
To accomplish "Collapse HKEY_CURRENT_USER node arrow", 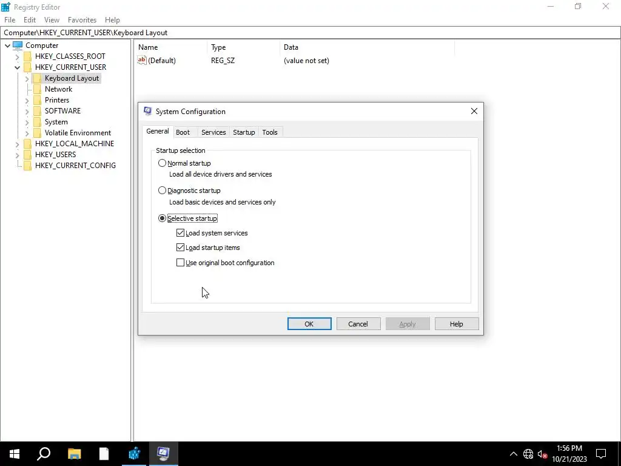I will 17,67.
